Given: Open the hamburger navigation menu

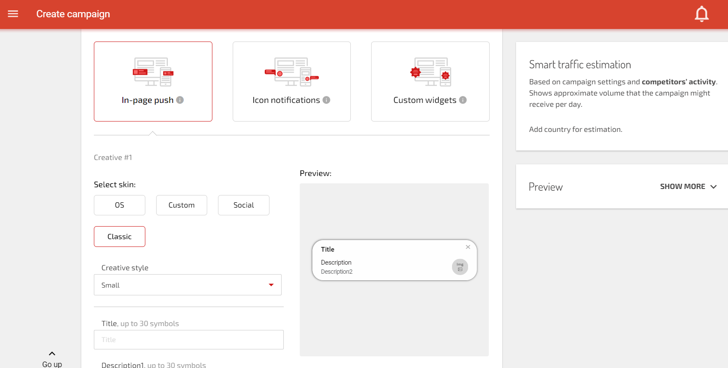Looking at the screenshot, I should tap(13, 14).
